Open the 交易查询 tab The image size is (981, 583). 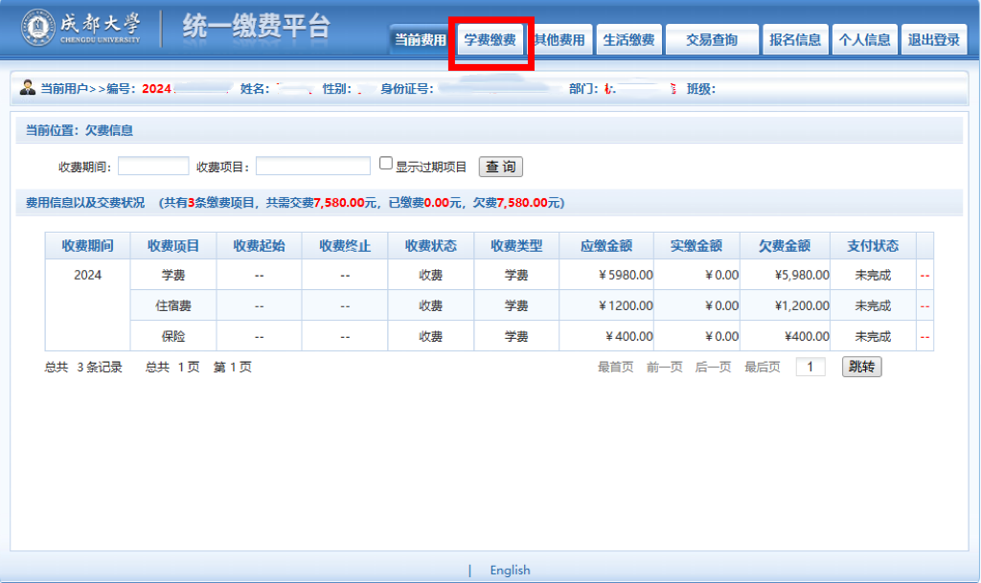[x=712, y=40]
